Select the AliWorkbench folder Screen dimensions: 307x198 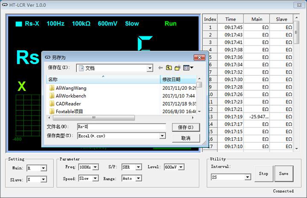[x=71, y=96]
